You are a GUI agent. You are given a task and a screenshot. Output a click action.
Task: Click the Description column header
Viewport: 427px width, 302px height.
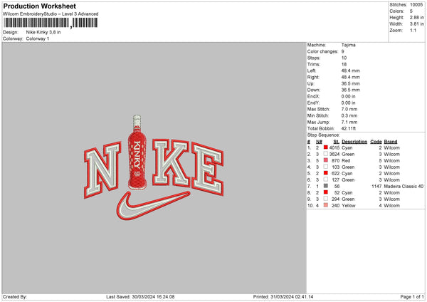pyautogui.click(x=354, y=142)
